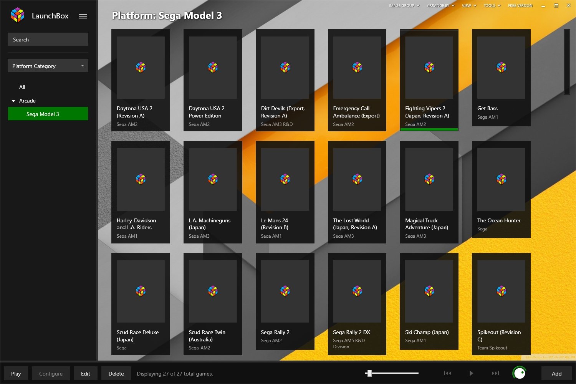Open the View dropdown menu
576x384 pixels.
(469, 6)
